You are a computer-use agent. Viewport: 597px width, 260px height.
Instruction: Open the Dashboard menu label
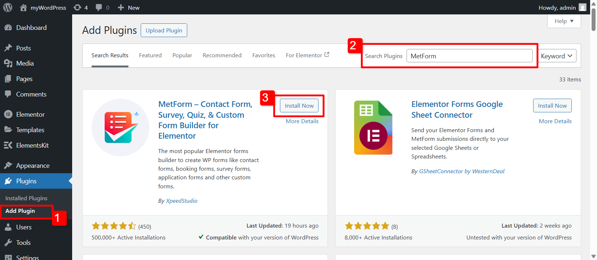[x=31, y=28]
